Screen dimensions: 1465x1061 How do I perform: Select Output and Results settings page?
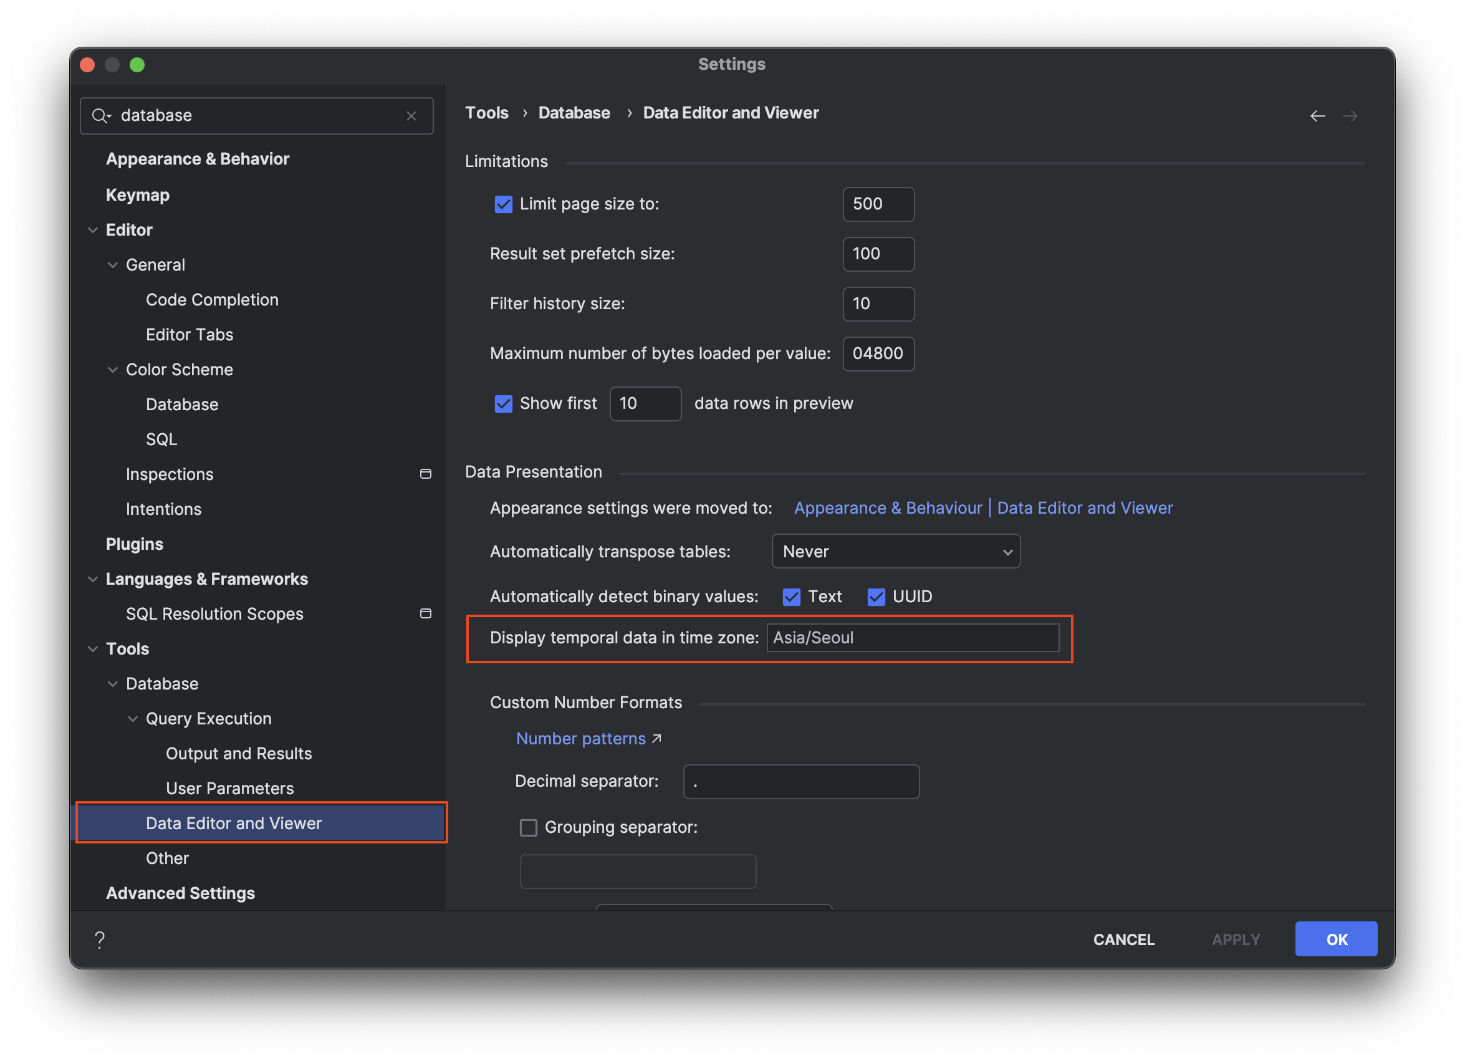point(238,754)
